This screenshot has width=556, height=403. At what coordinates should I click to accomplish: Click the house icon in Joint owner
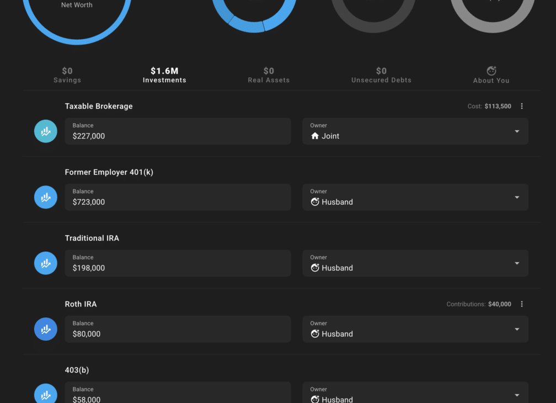[315, 136]
